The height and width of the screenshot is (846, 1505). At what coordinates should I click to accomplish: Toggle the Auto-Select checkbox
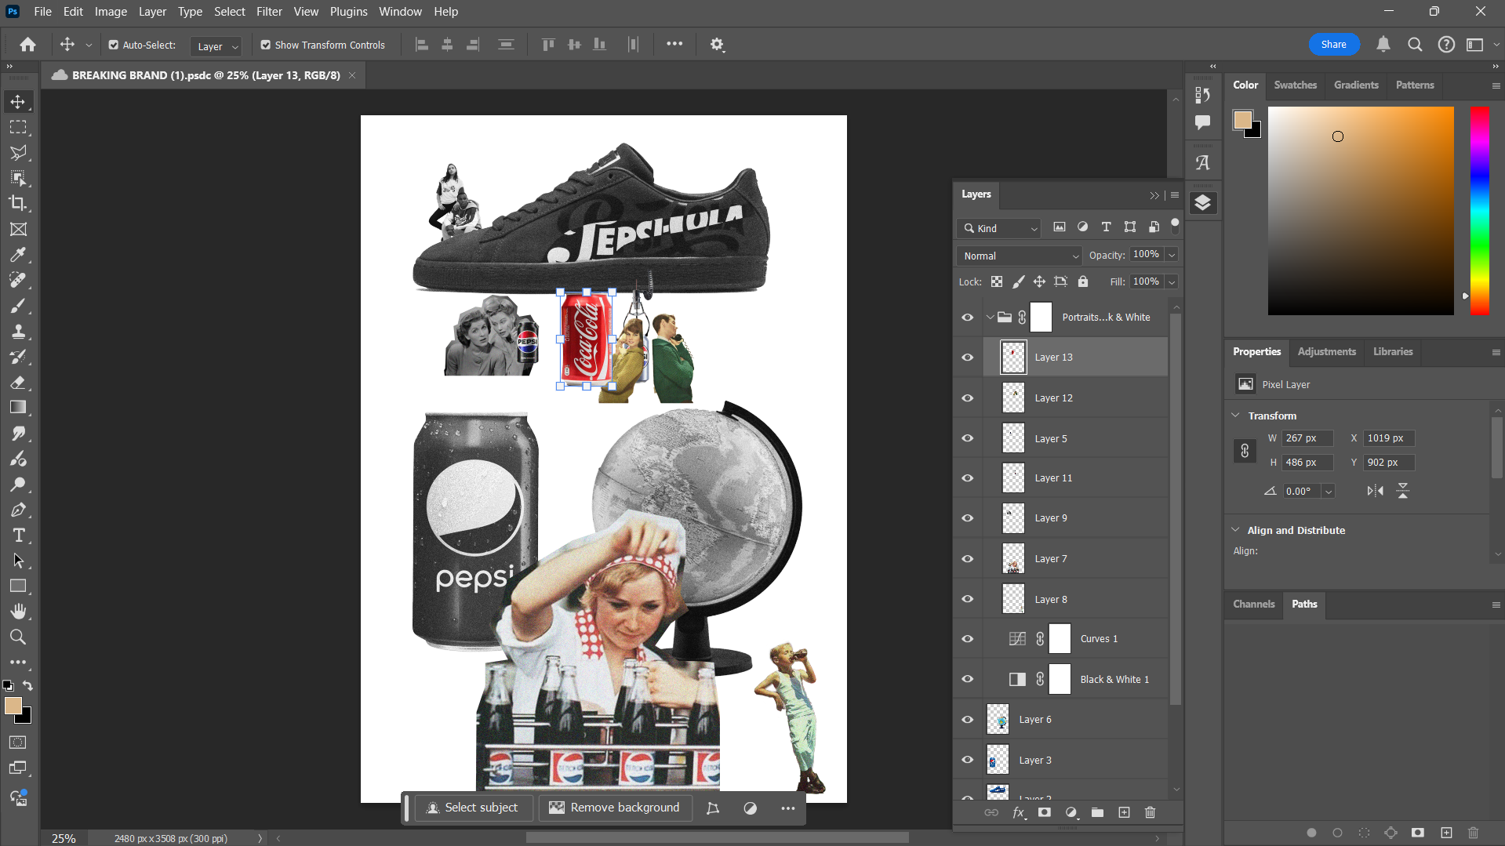tap(114, 45)
